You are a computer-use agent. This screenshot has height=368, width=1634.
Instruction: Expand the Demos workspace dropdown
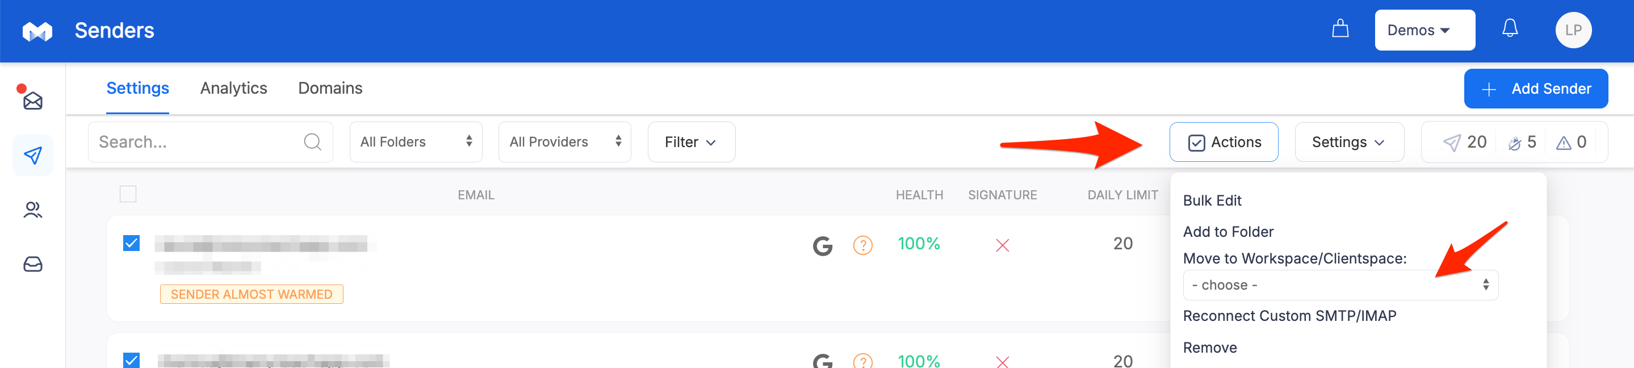click(x=1424, y=30)
